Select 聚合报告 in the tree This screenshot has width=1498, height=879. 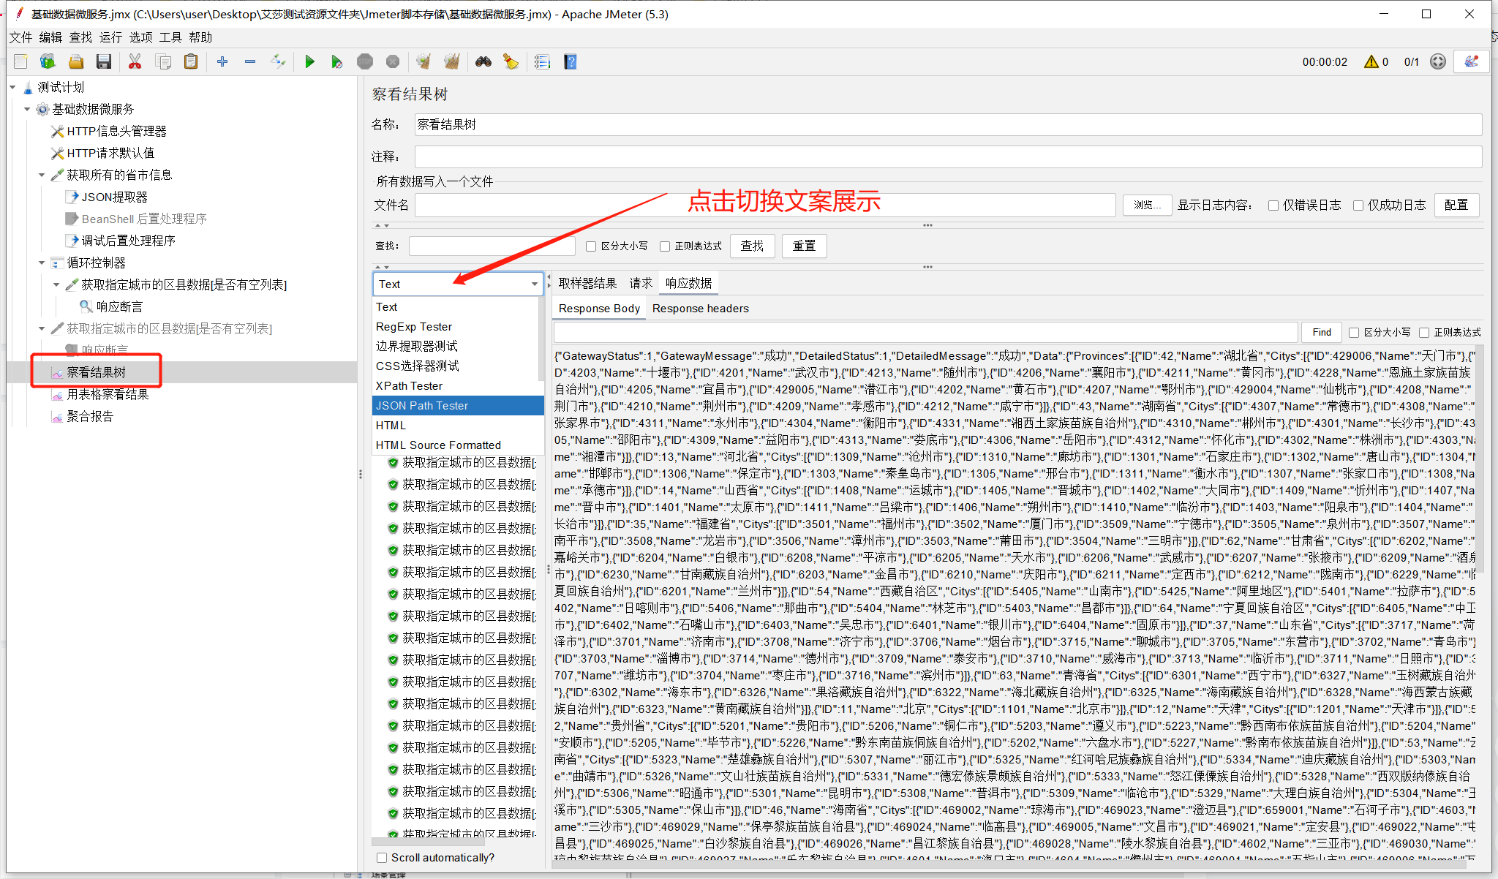click(90, 416)
